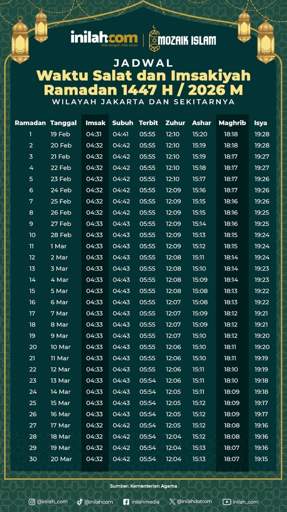Click the inilah.com logo
This screenshot has width=287, height=512.
pyautogui.click(x=104, y=39)
